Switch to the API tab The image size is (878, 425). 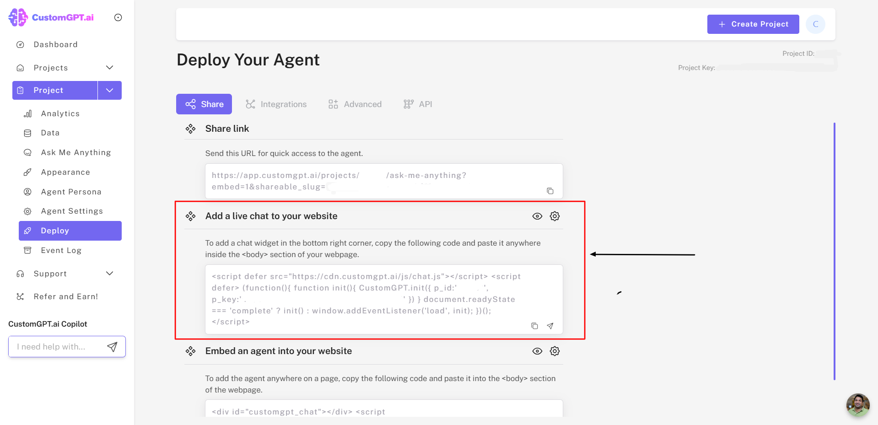click(418, 104)
